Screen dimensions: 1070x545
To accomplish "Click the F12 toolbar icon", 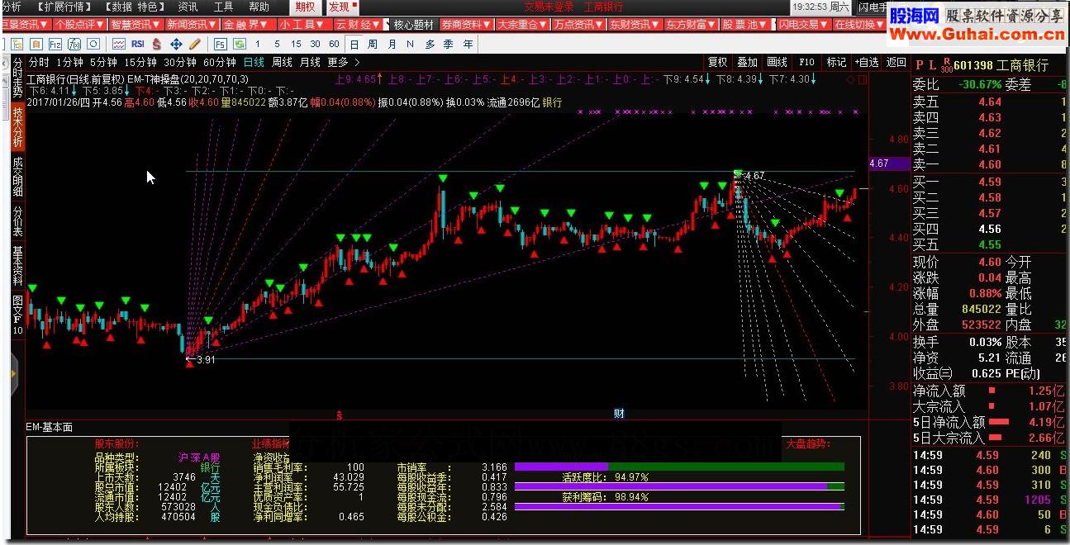I will [55, 44].
